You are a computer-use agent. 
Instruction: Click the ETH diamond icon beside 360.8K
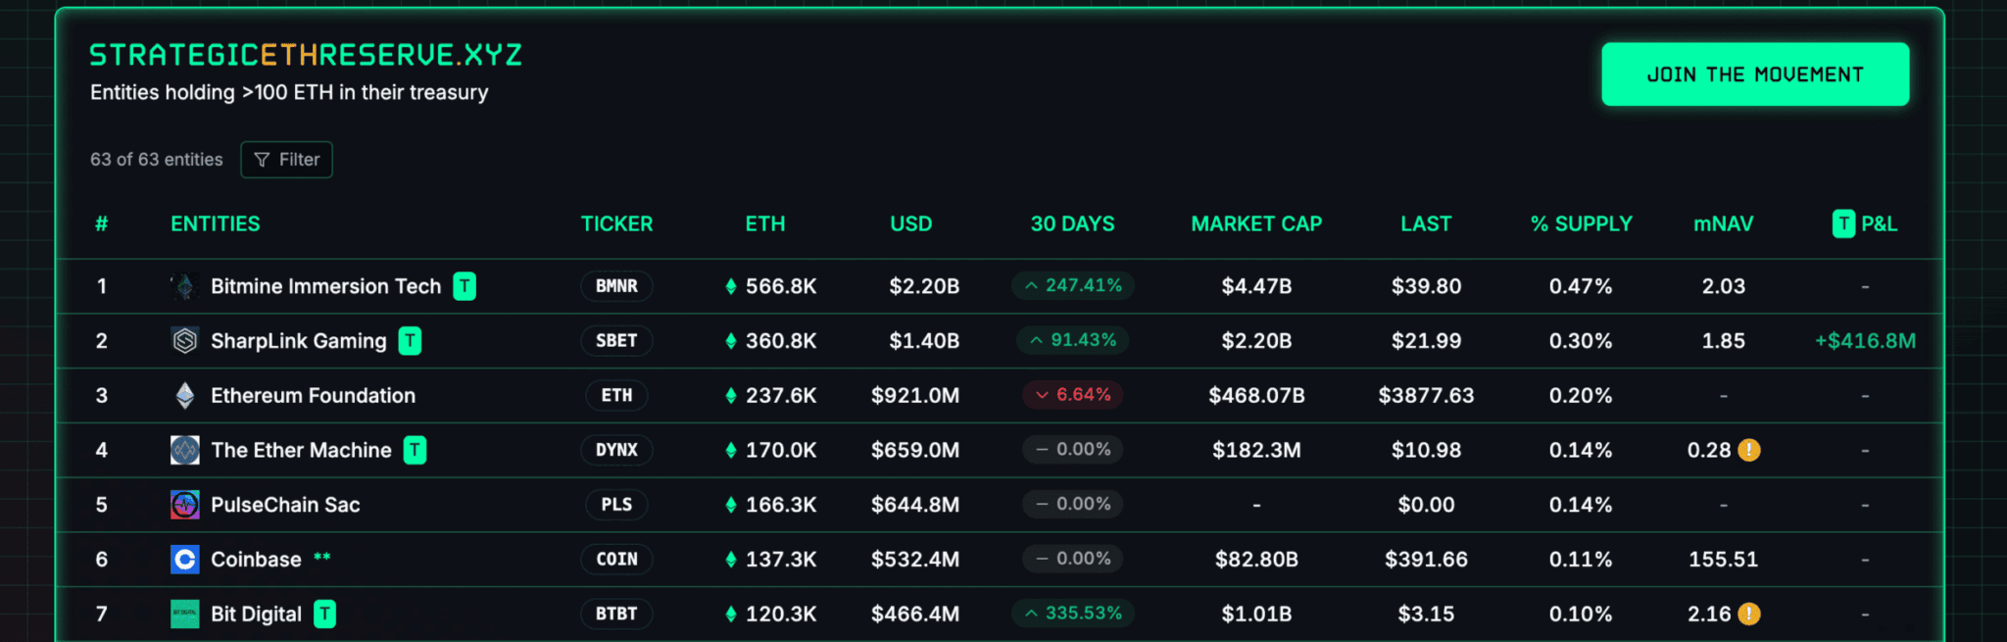pyautogui.click(x=731, y=341)
